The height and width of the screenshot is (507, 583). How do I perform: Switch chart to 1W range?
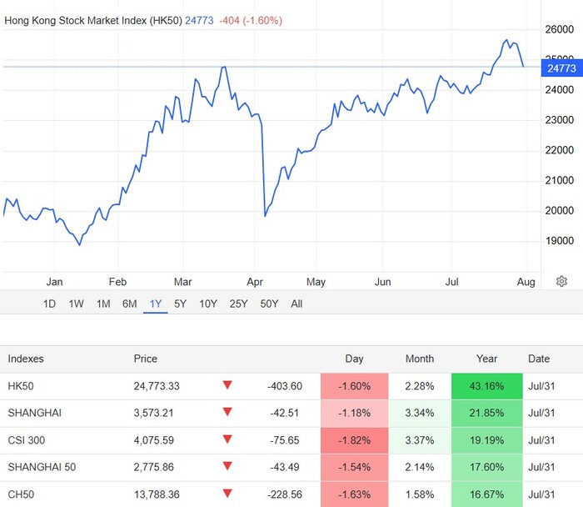76,304
